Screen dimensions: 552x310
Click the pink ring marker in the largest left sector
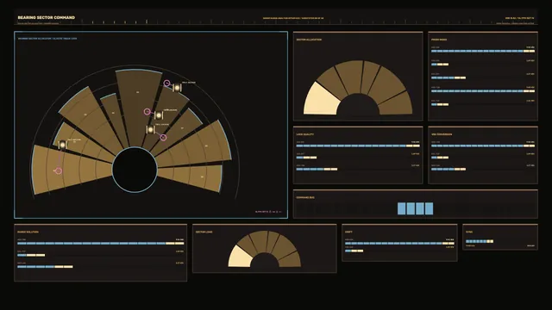59,170
